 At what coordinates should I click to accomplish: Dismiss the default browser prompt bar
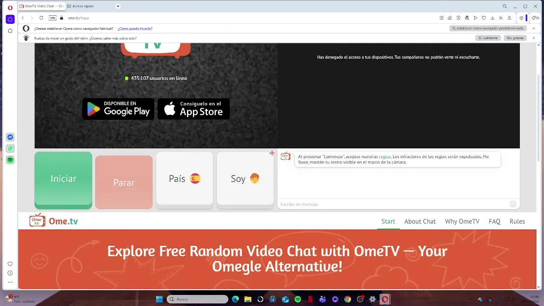point(534,28)
